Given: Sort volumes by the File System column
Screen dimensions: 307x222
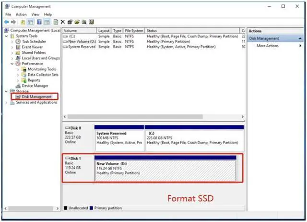Looking at the screenshot, I should (x=134, y=31).
